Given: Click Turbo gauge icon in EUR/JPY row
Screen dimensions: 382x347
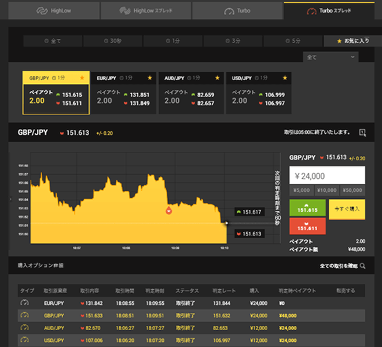Looking at the screenshot, I should pyautogui.click(x=25, y=302).
